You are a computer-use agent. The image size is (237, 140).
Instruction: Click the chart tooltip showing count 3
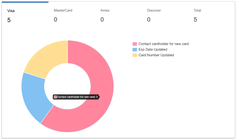click(x=76, y=97)
